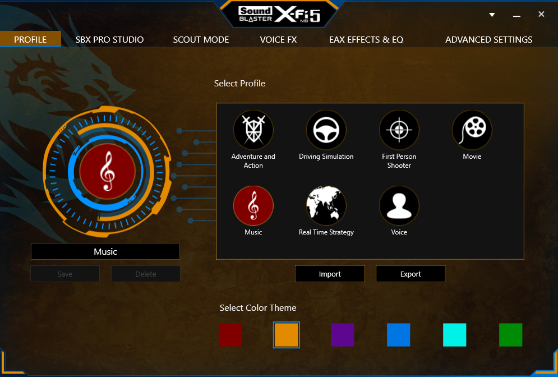Viewport: 558px width, 377px height.
Task: Apply the dark red color theme
Action: [230, 334]
